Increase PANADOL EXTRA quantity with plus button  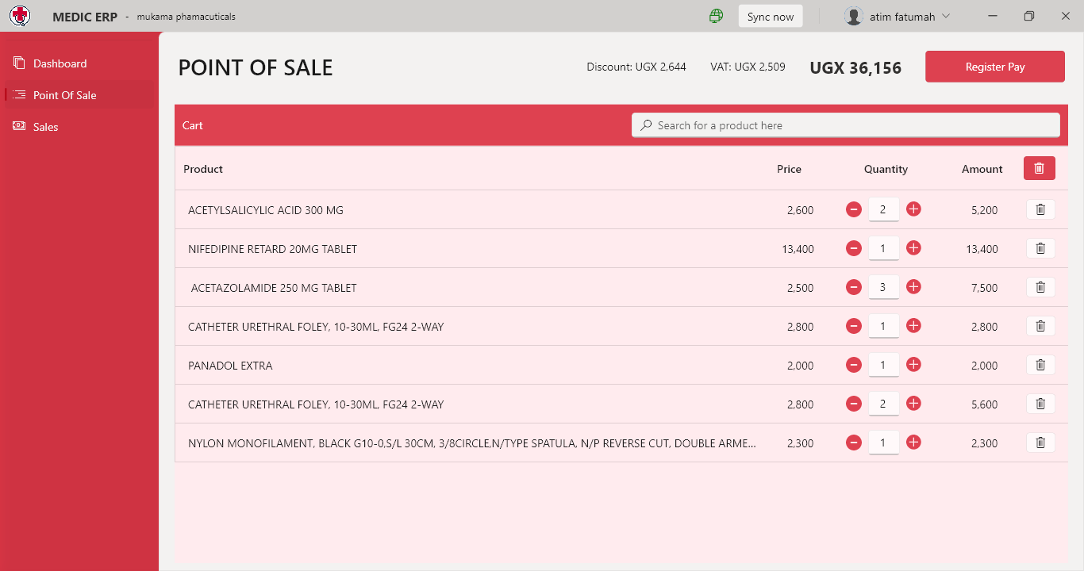pyautogui.click(x=913, y=365)
